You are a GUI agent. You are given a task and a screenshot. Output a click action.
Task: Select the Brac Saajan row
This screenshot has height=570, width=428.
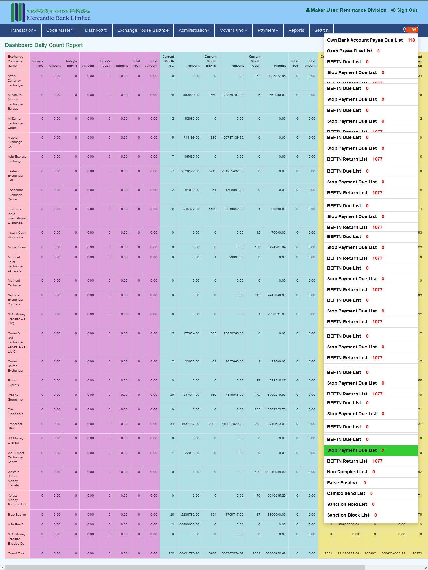[17, 515]
